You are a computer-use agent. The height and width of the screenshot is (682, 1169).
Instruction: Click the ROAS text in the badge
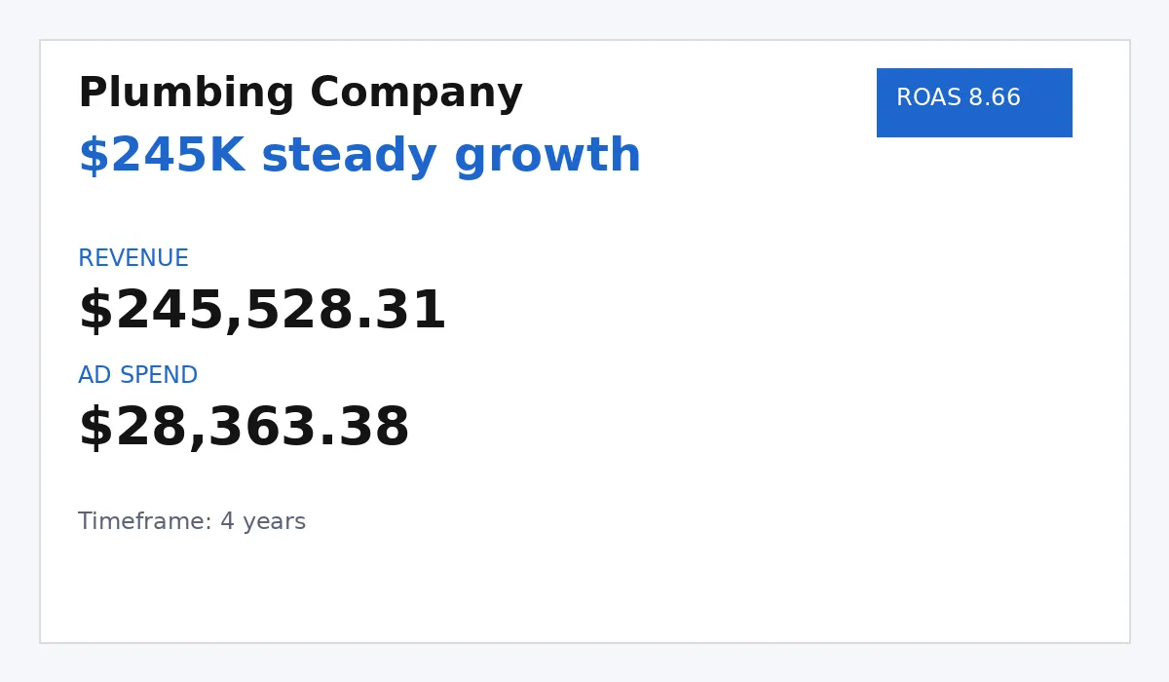tap(928, 98)
